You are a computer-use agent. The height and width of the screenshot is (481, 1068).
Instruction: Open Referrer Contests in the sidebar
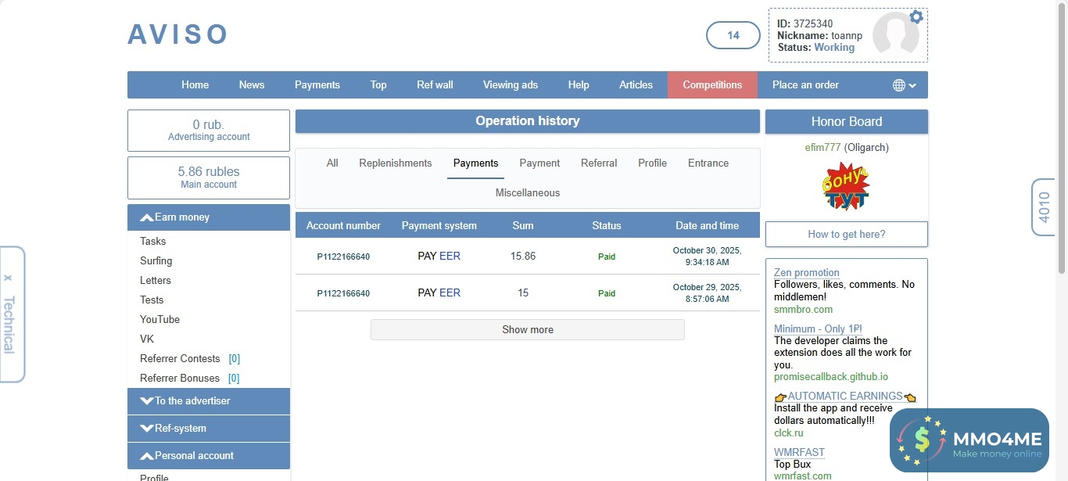pos(180,359)
